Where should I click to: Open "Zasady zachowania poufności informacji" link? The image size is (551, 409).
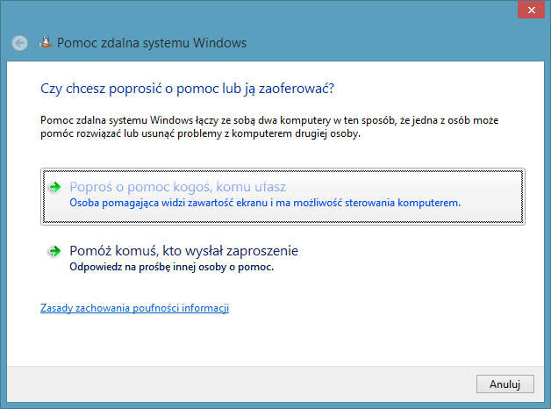click(134, 308)
